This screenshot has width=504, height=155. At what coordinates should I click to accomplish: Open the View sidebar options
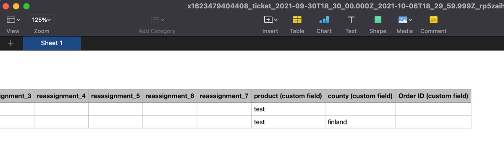pyautogui.click(x=13, y=20)
